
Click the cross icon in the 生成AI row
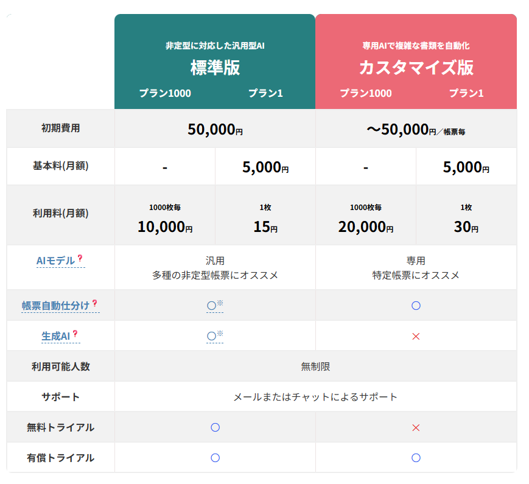[x=416, y=336]
